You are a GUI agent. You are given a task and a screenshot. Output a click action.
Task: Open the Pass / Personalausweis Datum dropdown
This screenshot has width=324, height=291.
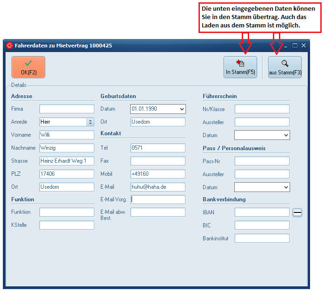(x=285, y=187)
